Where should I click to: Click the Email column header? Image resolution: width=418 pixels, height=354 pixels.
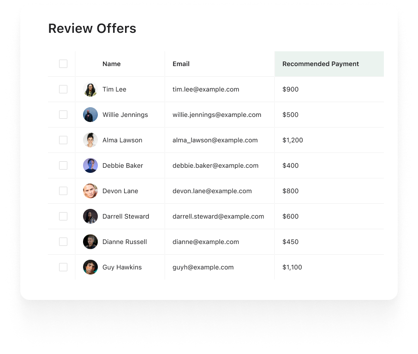181,64
